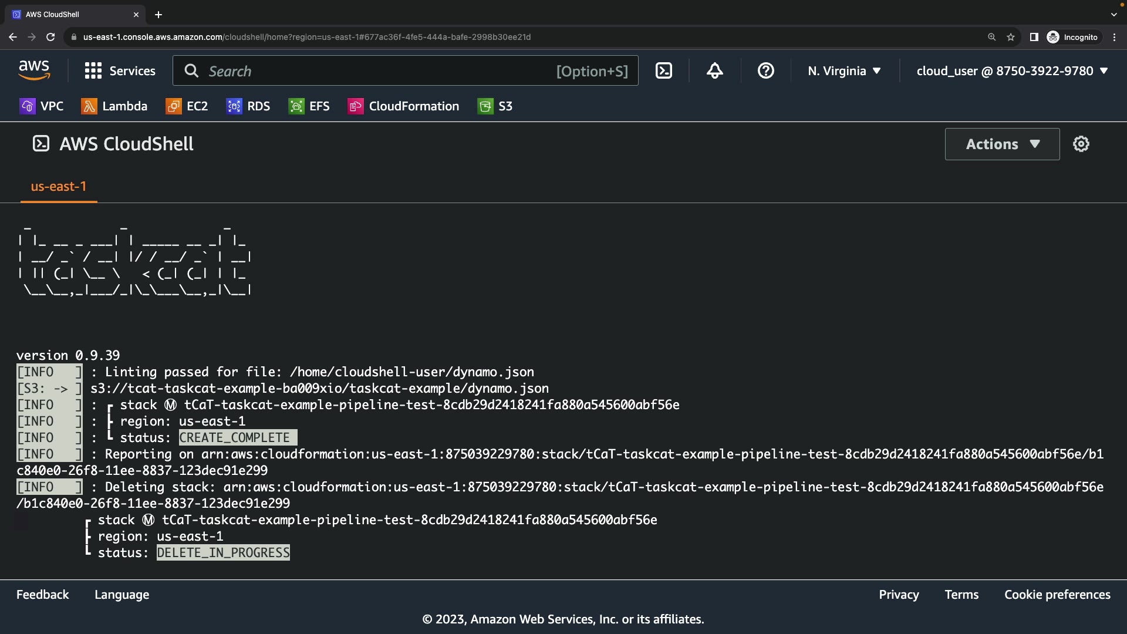The height and width of the screenshot is (634, 1127).
Task: Expand the Actions dropdown
Action: point(1002,144)
